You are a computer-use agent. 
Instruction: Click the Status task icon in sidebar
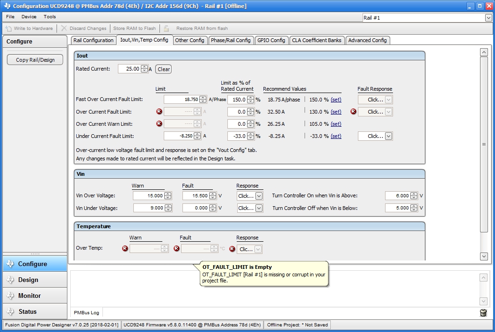click(x=10, y=311)
